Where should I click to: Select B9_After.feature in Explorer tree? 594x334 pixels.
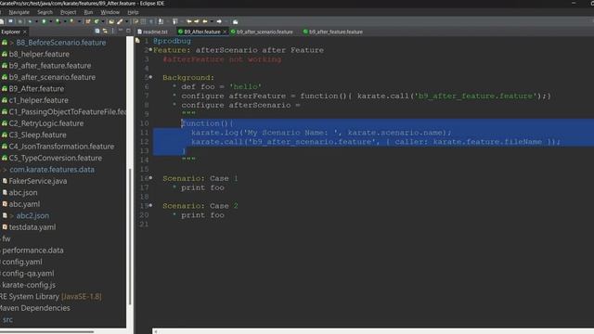[36, 89]
